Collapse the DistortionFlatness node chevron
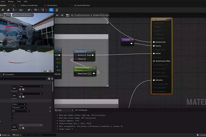This screenshot has height=137, width=206. (x=95, y=69)
